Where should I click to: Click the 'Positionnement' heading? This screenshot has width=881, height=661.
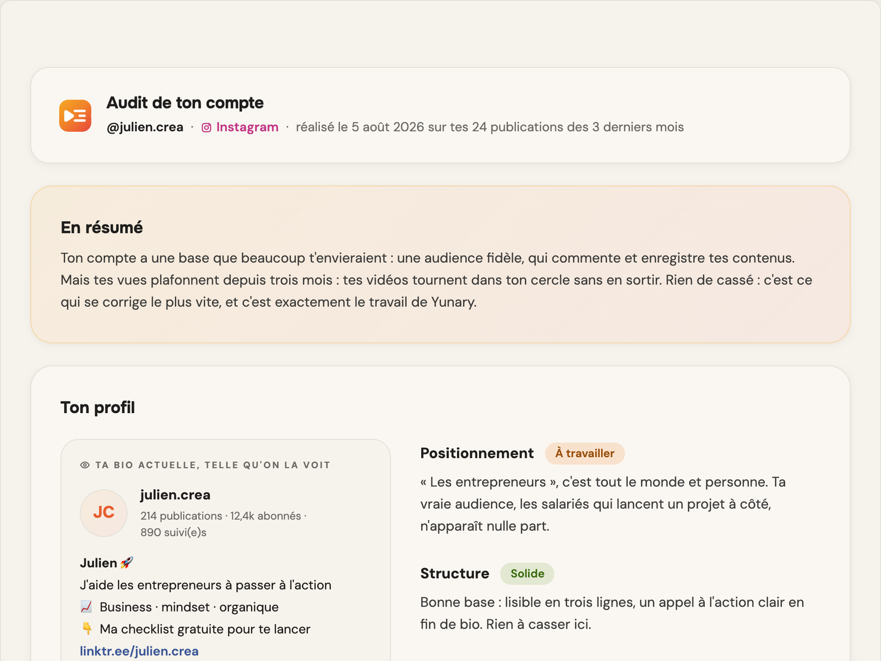477,453
